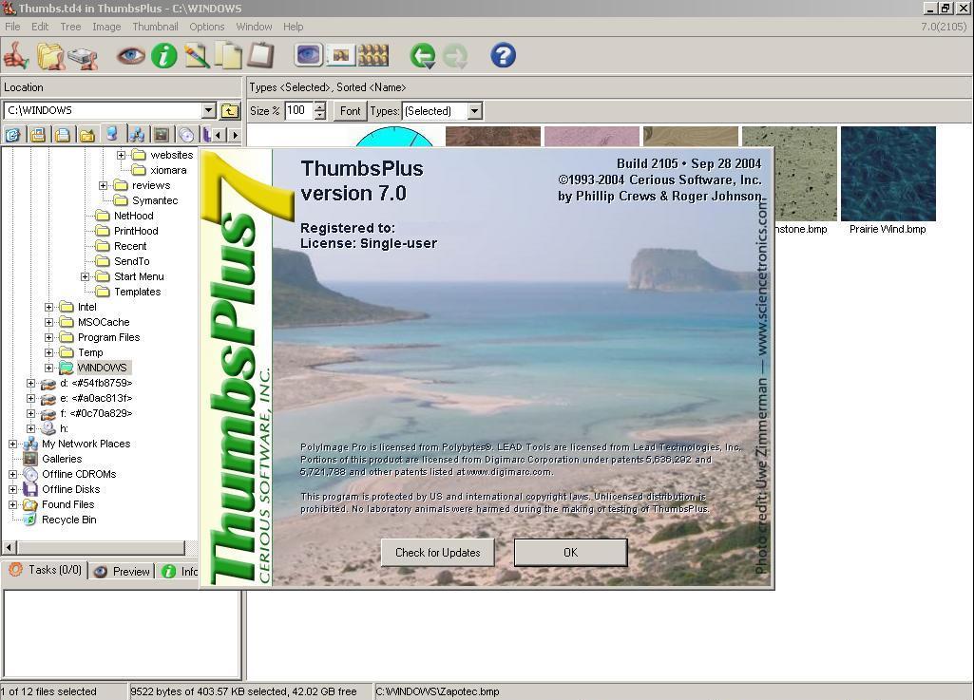Screen dimensions: 974x700
Task: Toggle the multiple Mona Lisa thumbnails view button
Action: pos(372,55)
